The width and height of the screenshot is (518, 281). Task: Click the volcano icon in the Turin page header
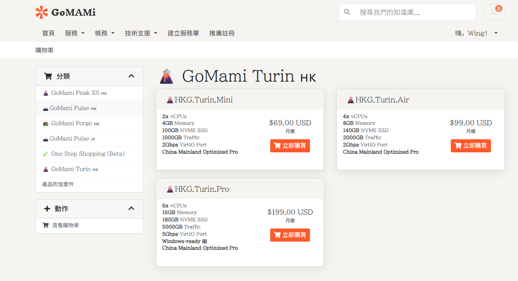click(167, 77)
